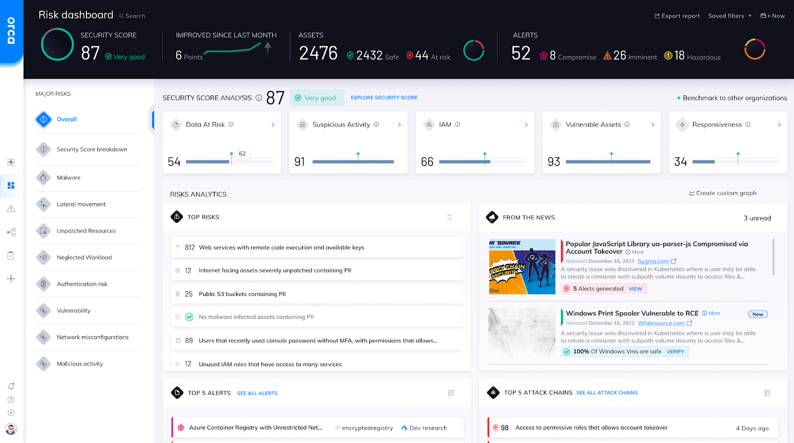Open attack chain 'Access to permissive roles'

tap(633, 428)
